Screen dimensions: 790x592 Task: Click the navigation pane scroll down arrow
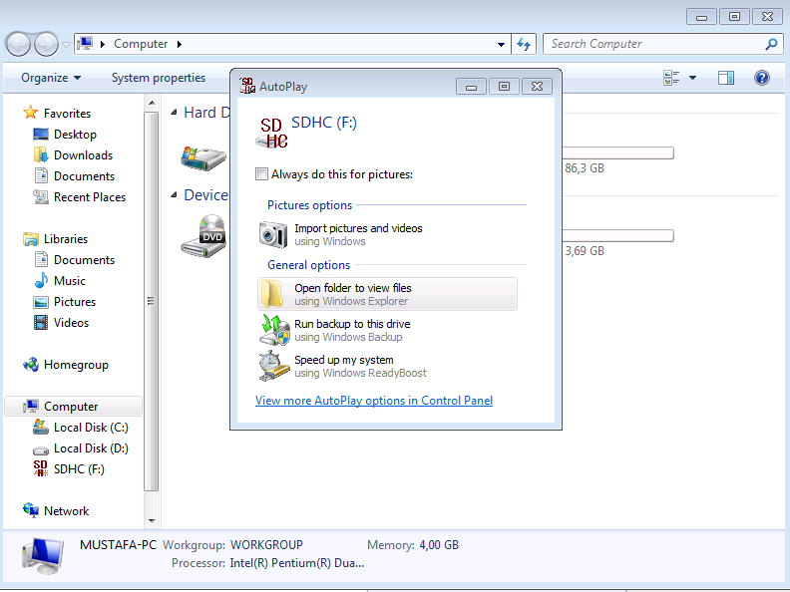pos(152,521)
